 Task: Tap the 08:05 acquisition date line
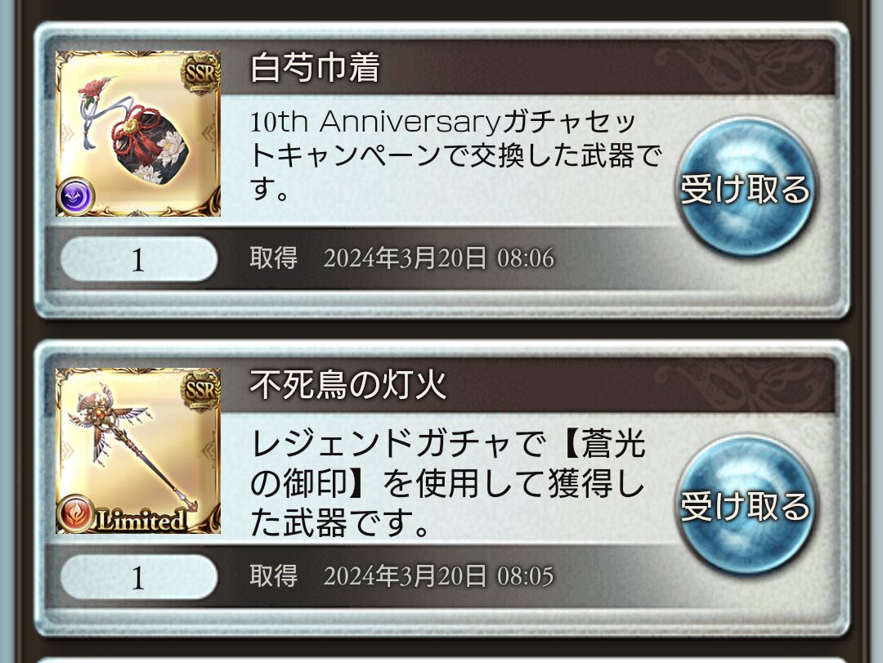pos(439,576)
